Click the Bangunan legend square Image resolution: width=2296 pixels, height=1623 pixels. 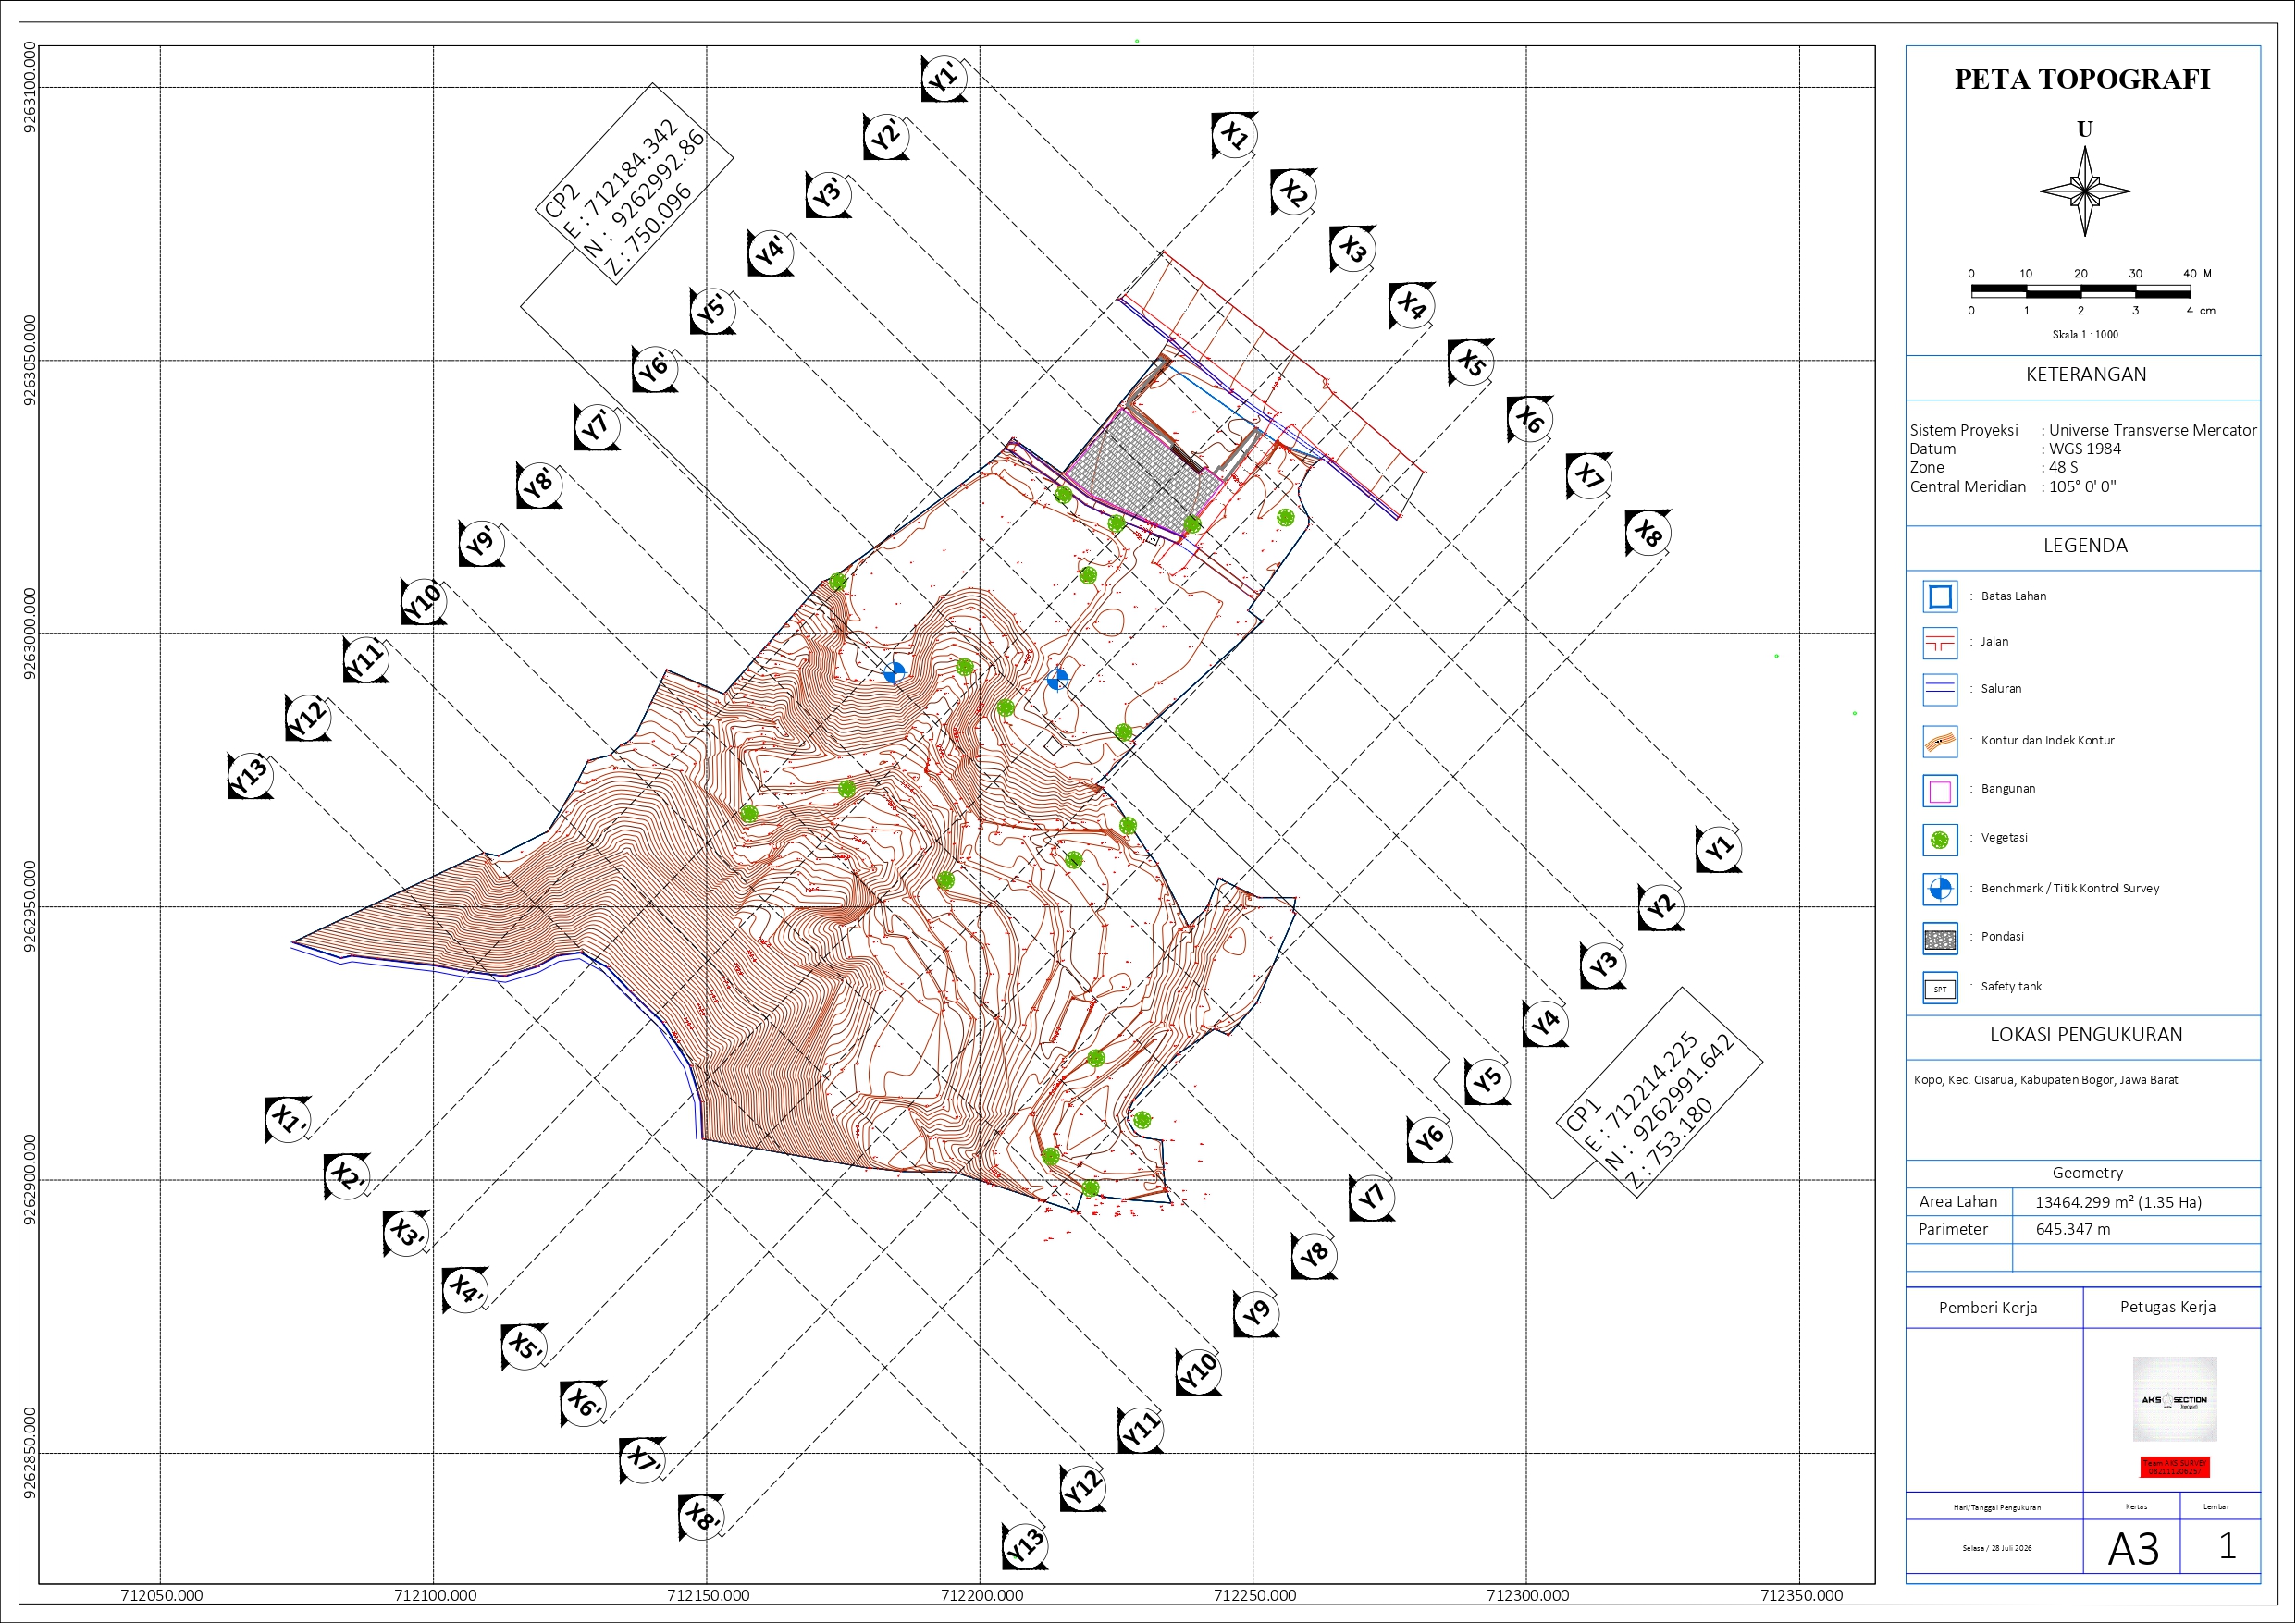[x=1939, y=791]
